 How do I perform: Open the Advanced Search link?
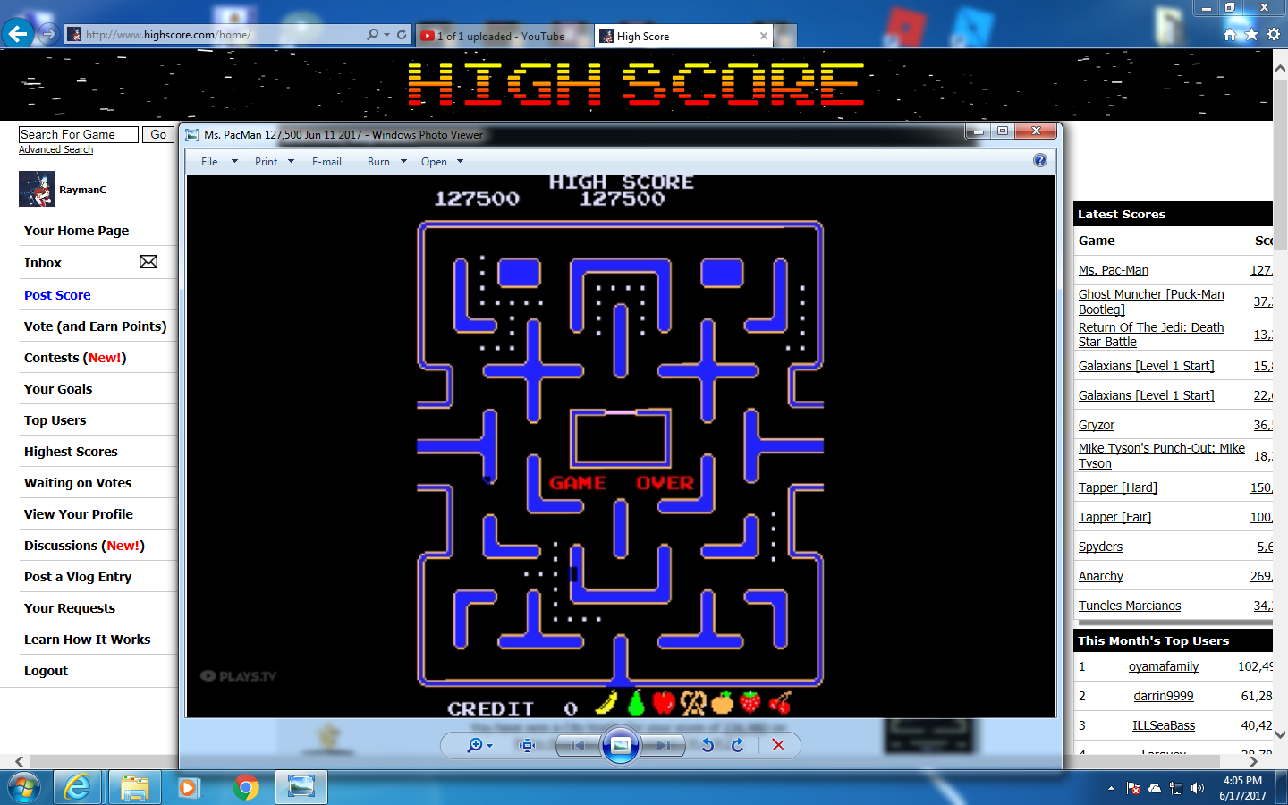[x=55, y=149]
